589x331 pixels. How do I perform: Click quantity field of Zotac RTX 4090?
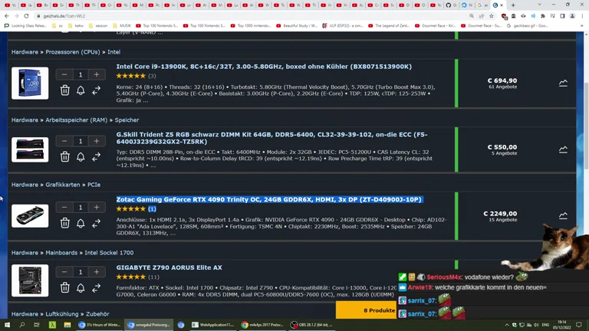pyautogui.click(x=81, y=207)
